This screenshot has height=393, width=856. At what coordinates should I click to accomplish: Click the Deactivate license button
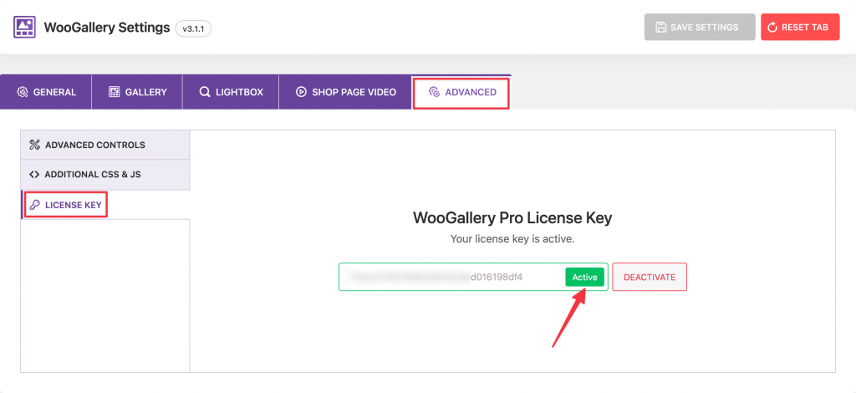650,278
